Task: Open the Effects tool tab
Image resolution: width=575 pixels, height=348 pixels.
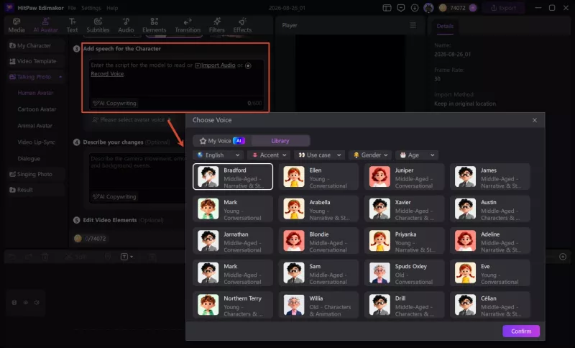Action: click(x=242, y=25)
